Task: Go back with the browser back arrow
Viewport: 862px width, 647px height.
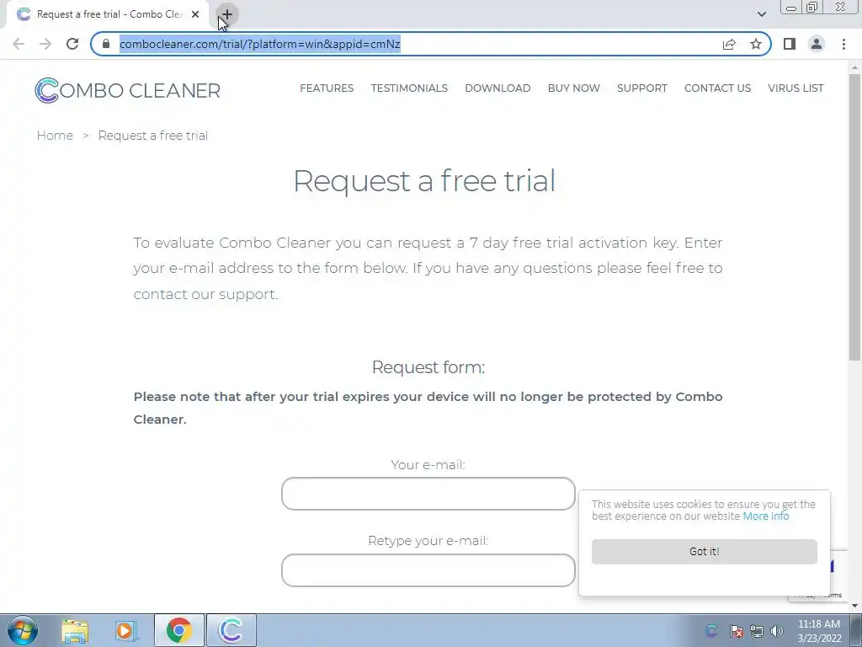Action: coord(19,44)
